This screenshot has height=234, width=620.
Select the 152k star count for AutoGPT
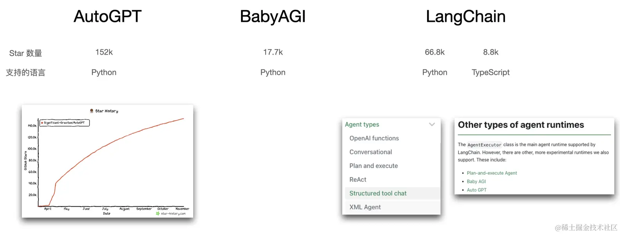click(104, 52)
